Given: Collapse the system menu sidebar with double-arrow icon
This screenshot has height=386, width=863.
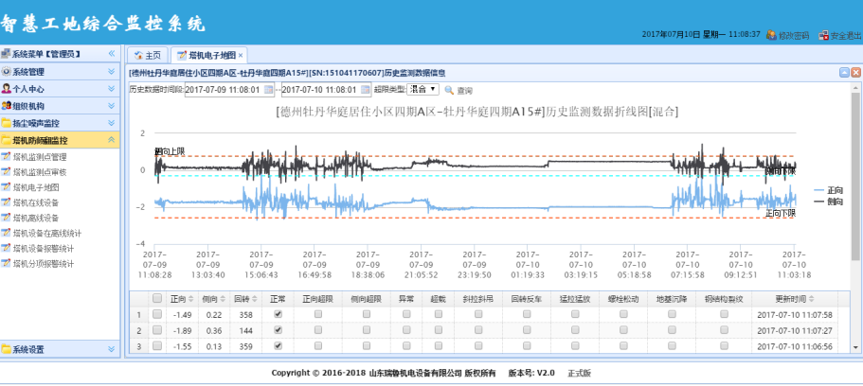Looking at the screenshot, I should click(112, 54).
